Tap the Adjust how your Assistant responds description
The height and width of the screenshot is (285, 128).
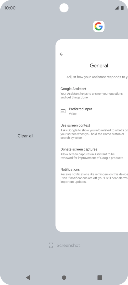[x=97, y=77]
